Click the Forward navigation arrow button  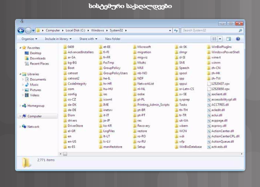28,30
